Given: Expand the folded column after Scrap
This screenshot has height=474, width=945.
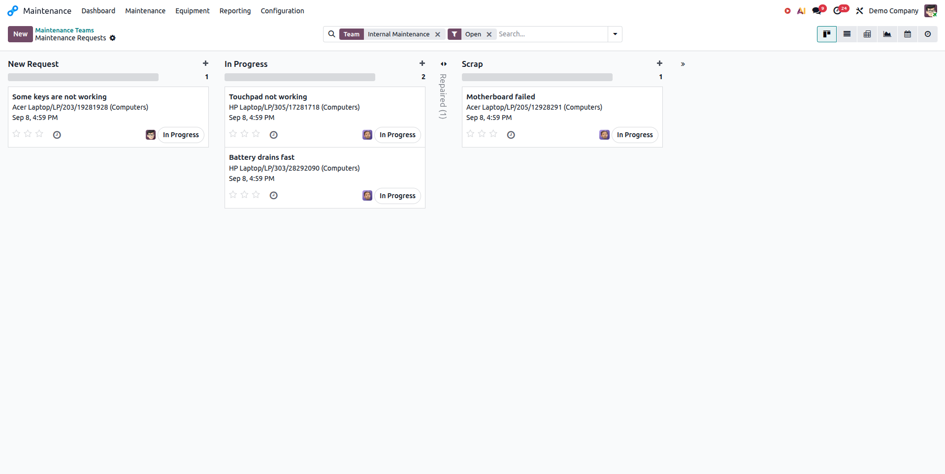Looking at the screenshot, I should 683,64.
